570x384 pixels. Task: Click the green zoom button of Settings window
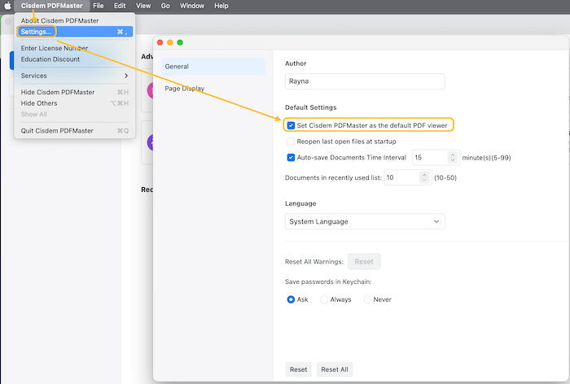coord(179,42)
